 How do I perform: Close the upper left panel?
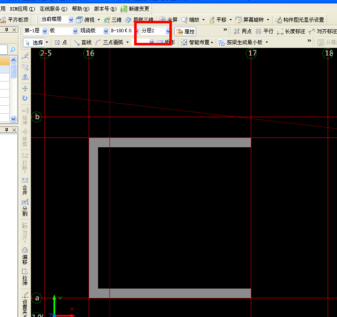click(x=14, y=30)
